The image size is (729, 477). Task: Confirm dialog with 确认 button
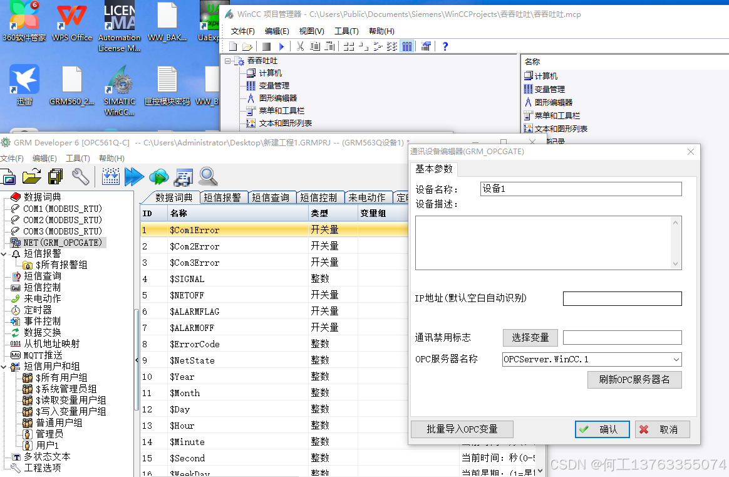pos(602,429)
